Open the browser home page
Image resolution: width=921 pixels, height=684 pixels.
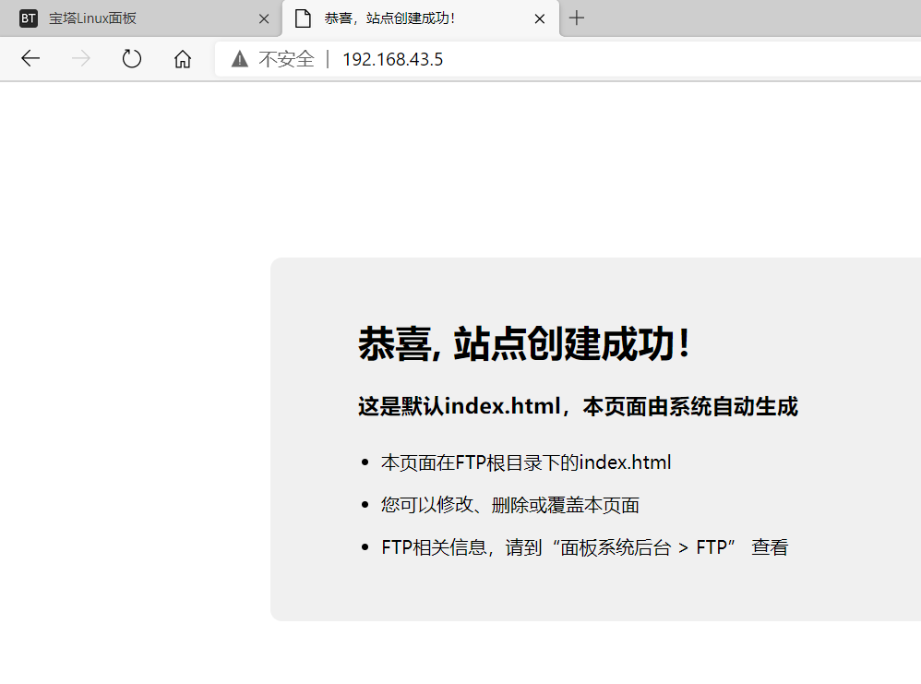(x=183, y=59)
